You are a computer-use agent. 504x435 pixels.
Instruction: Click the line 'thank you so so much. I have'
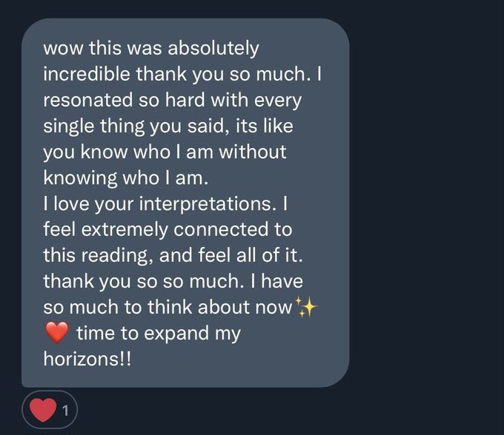click(x=173, y=281)
